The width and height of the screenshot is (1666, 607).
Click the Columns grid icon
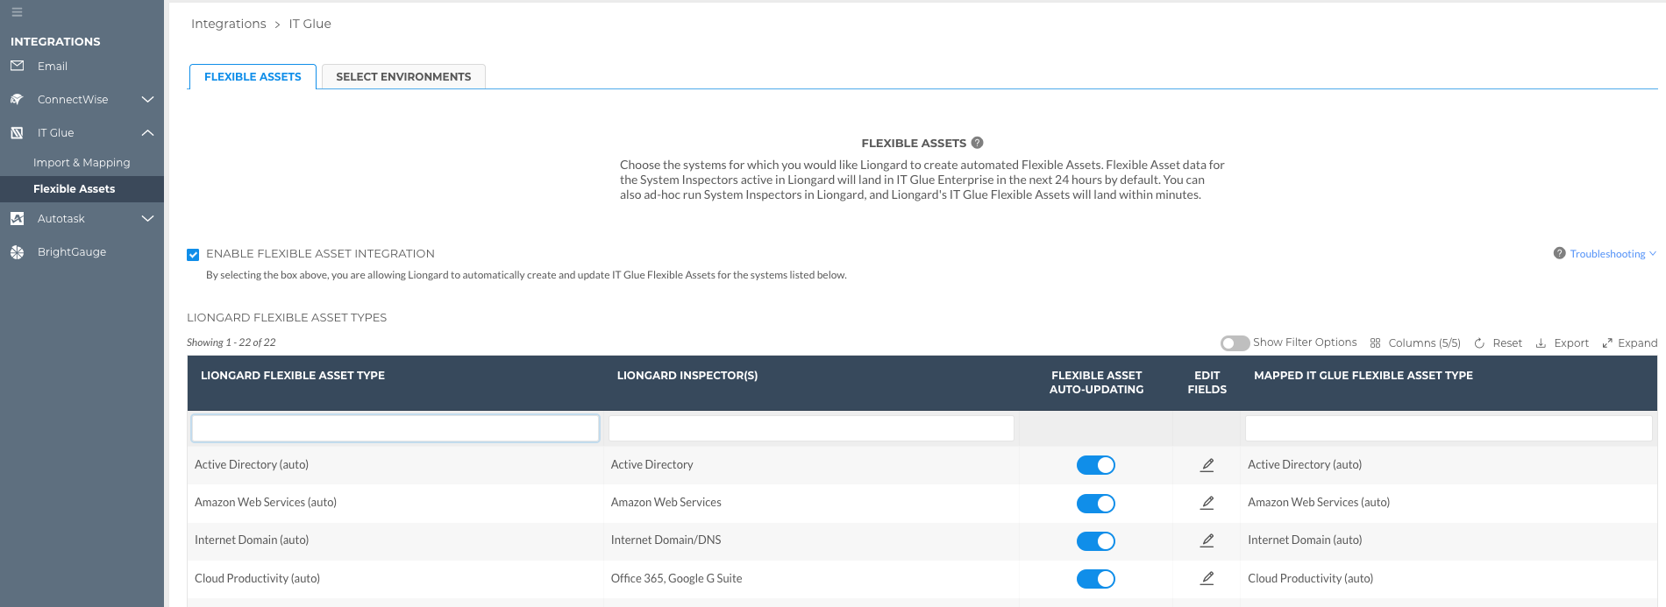point(1375,342)
